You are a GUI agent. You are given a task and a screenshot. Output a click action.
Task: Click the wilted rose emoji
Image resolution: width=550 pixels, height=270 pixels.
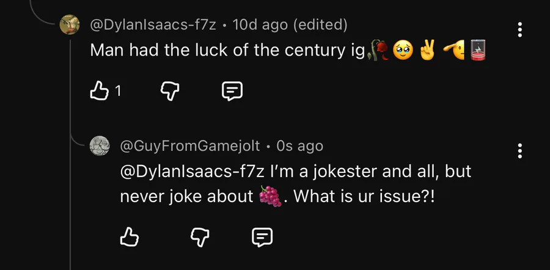click(x=376, y=51)
